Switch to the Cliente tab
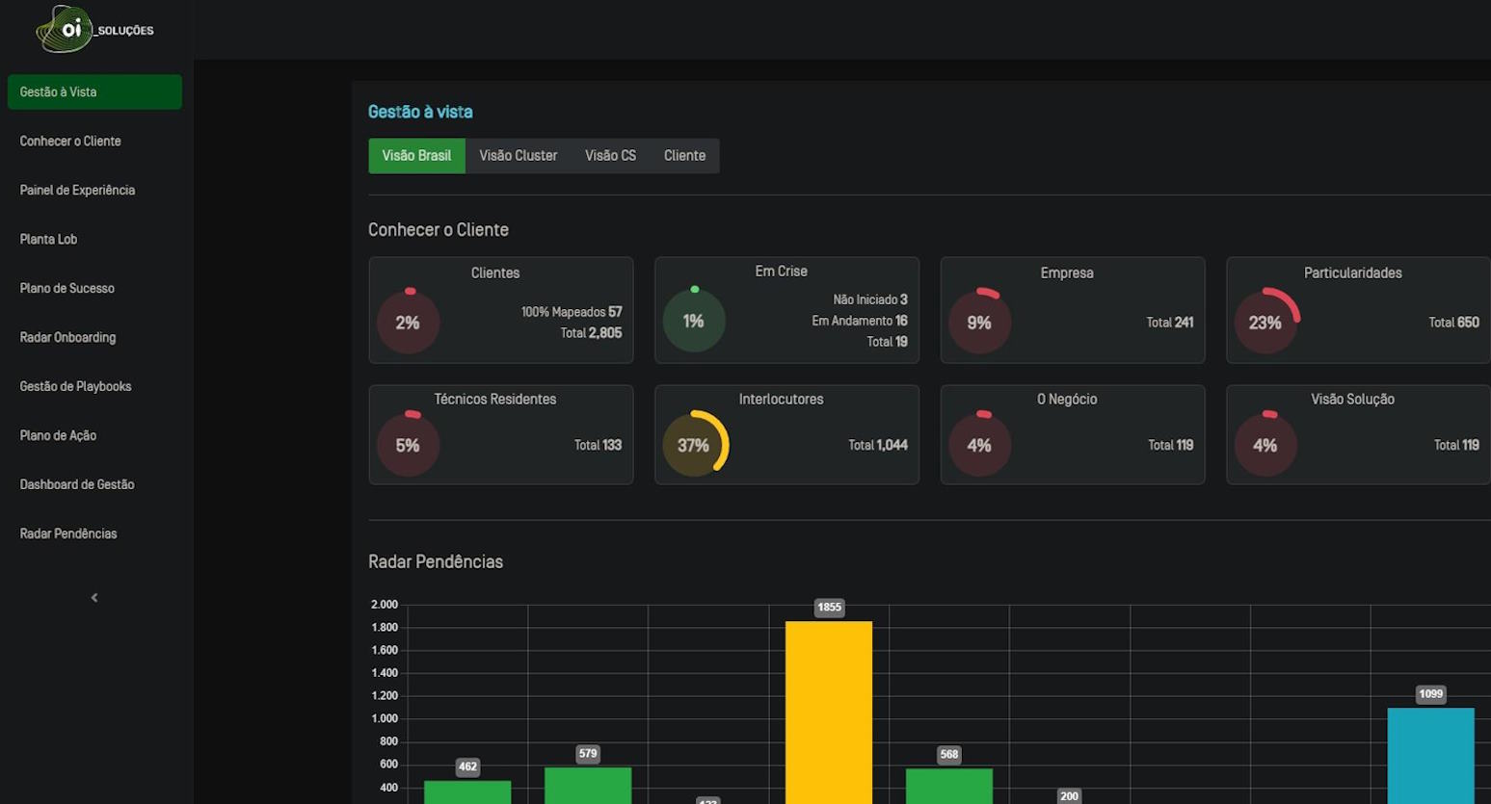This screenshot has width=1491, height=804. (684, 156)
